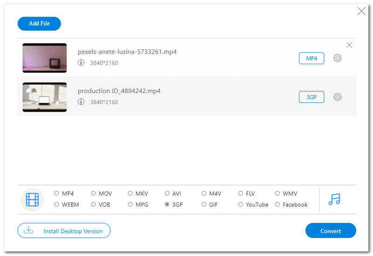Click Install Desktop Version link
Image resolution: width=373 pixels, height=256 pixels.
[x=64, y=231]
